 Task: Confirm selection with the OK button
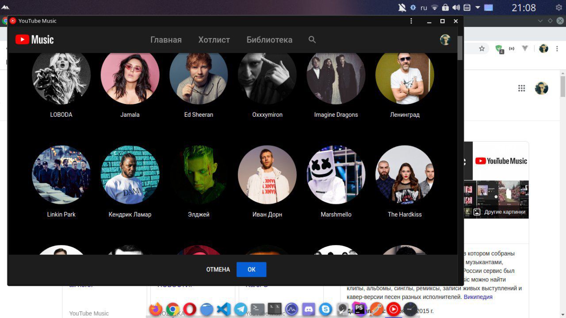tap(252, 269)
